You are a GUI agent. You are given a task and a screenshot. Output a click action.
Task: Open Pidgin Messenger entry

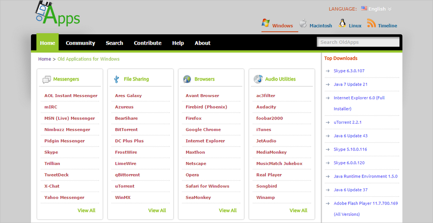click(x=64, y=141)
